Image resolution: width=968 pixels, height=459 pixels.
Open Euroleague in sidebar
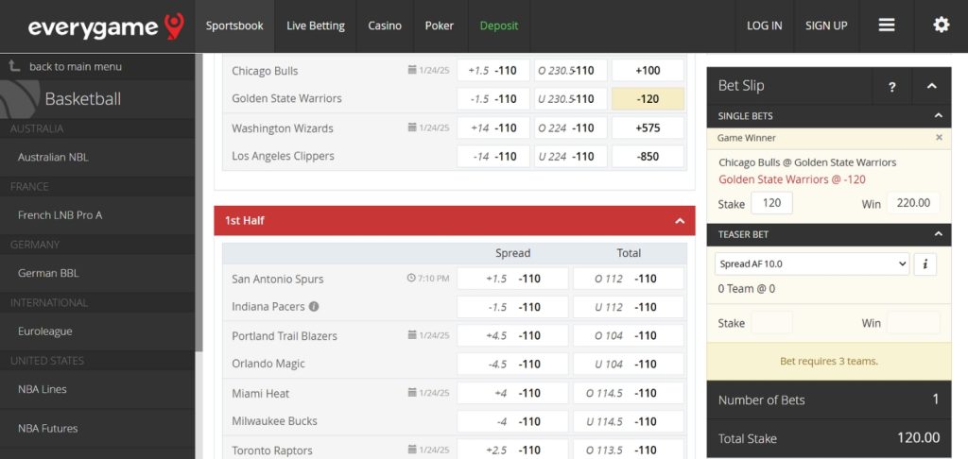click(97, 331)
